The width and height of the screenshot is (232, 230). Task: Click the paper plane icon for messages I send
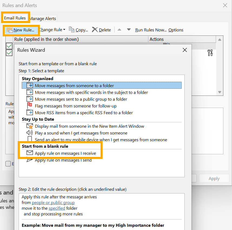(x=29, y=160)
